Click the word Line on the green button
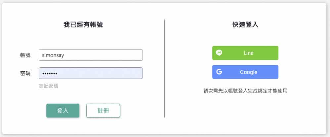The height and width of the screenshot is (137, 330). click(x=248, y=53)
